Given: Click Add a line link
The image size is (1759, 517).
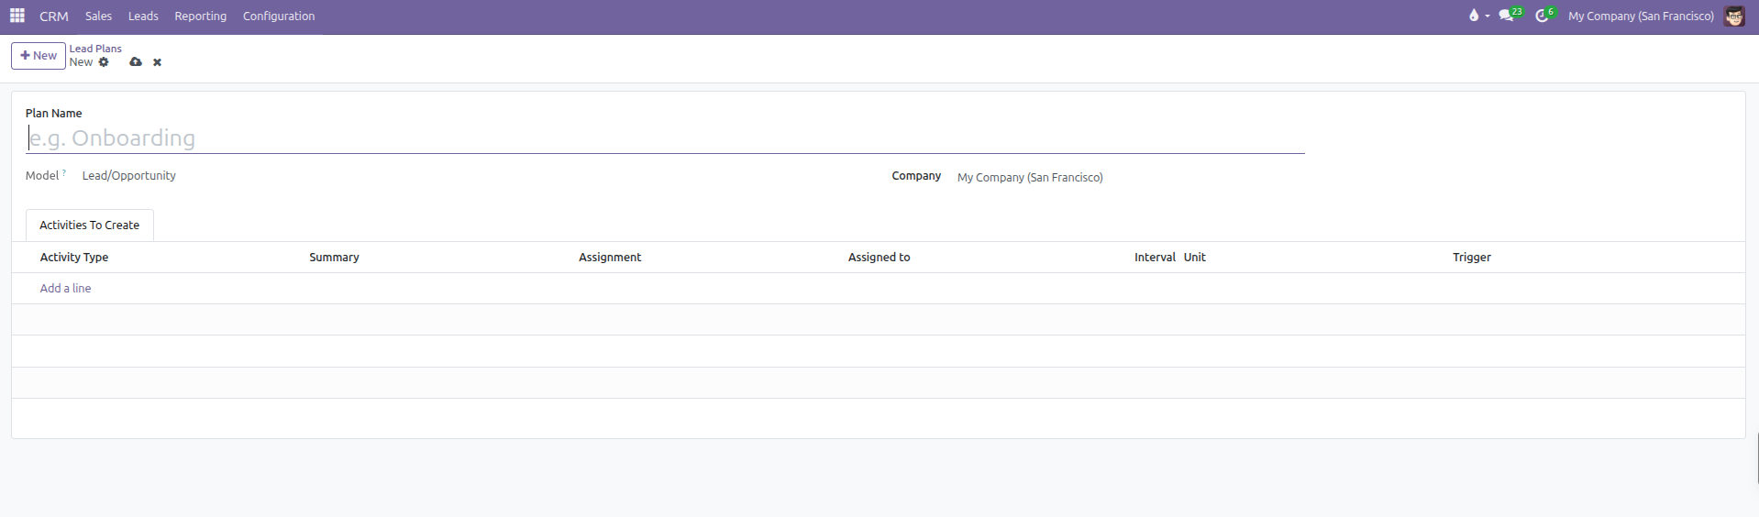Looking at the screenshot, I should (x=65, y=289).
